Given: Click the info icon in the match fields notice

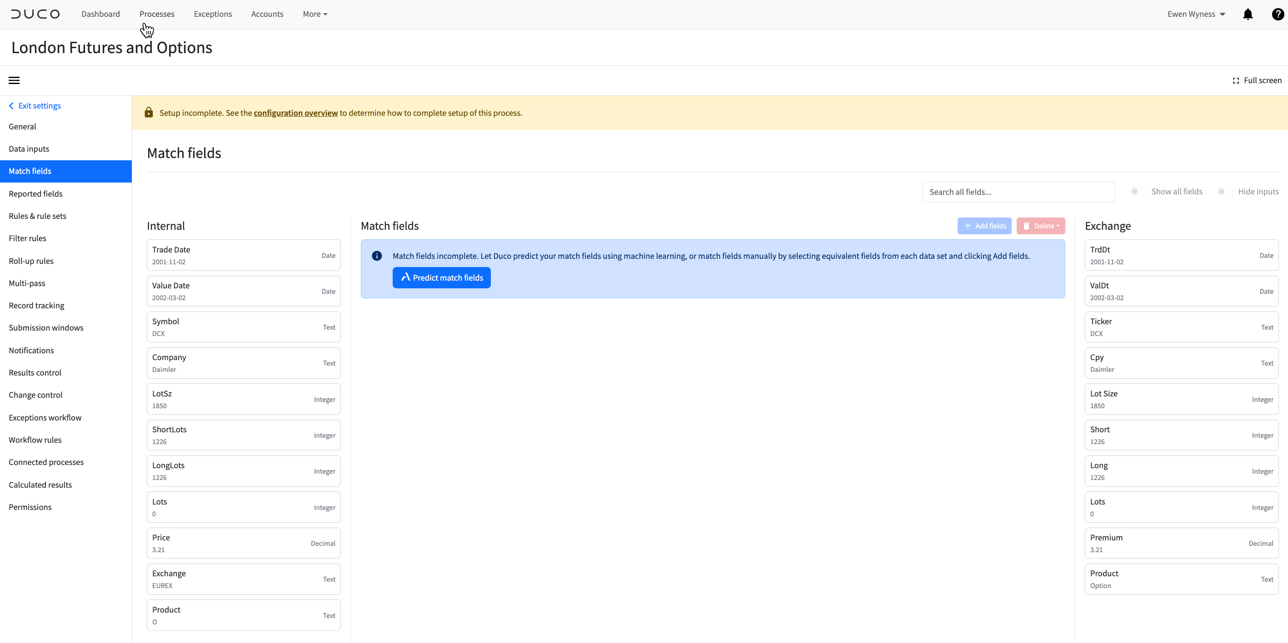Looking at the screenshot, I should point(376,255).
